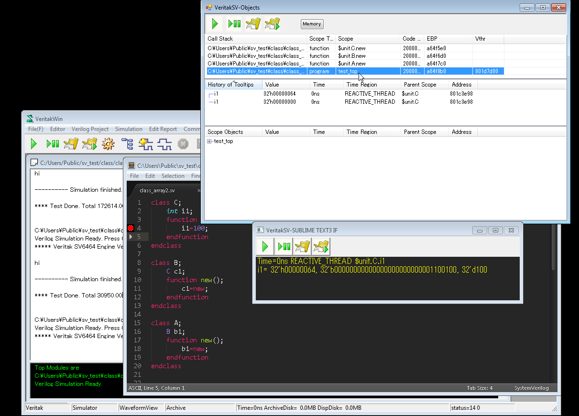The width and height of the screenshot is (579, 416).
Task: Click the green Run arrow in VeritakSV-Objects
Action: 215,23
